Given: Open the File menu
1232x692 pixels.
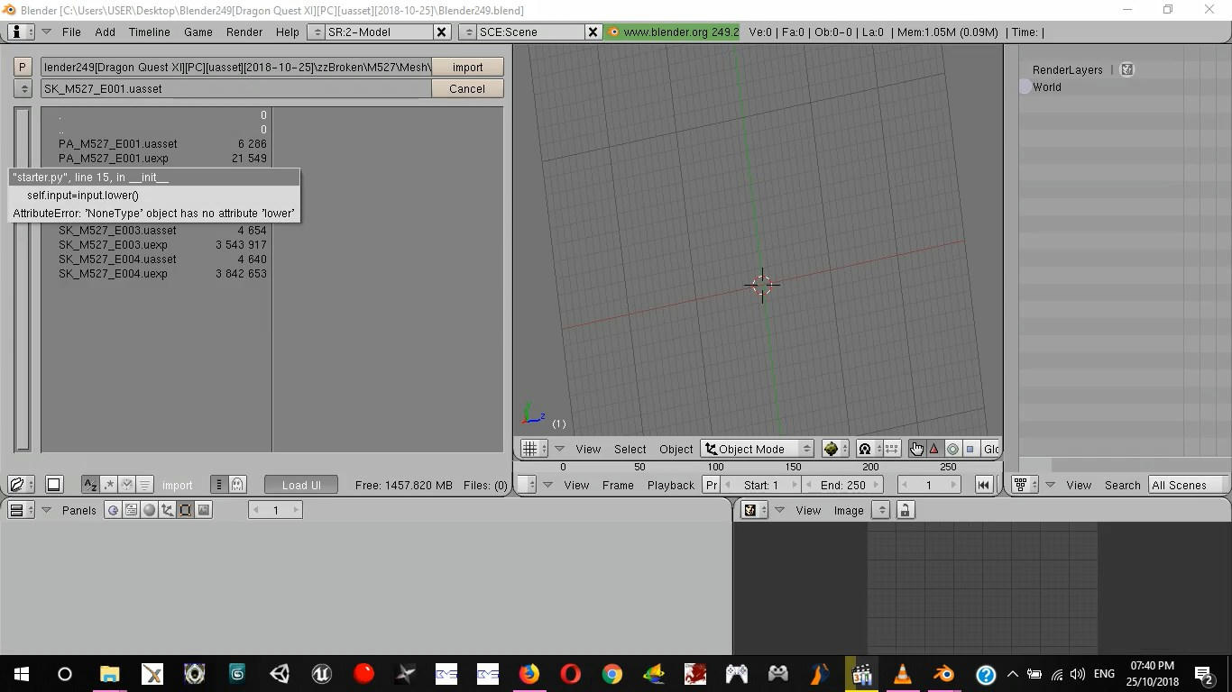Looking at the screenshot, I should click(71, 32).
